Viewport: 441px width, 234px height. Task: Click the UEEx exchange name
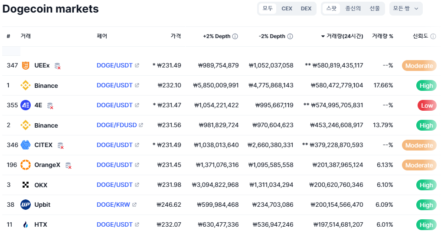click(x=42, y=65)
